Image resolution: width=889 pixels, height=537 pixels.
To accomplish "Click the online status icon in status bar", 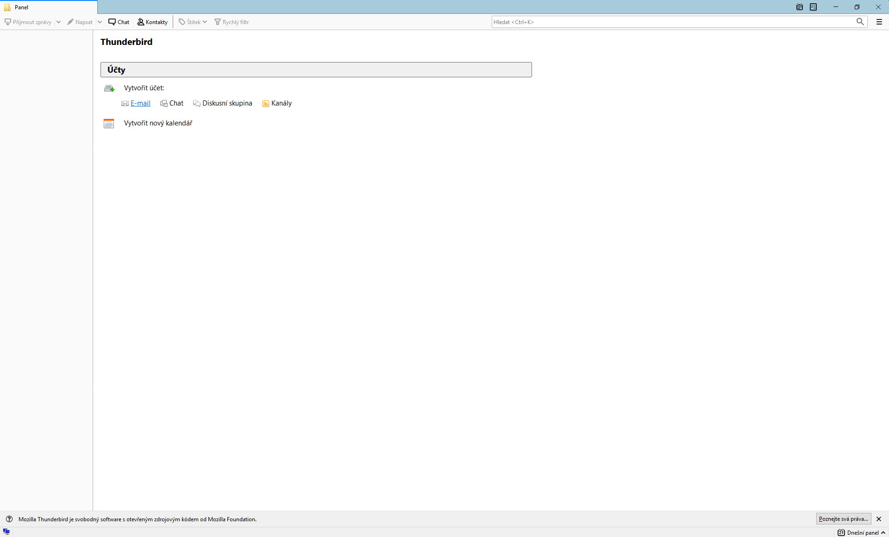I will [6, 532].
